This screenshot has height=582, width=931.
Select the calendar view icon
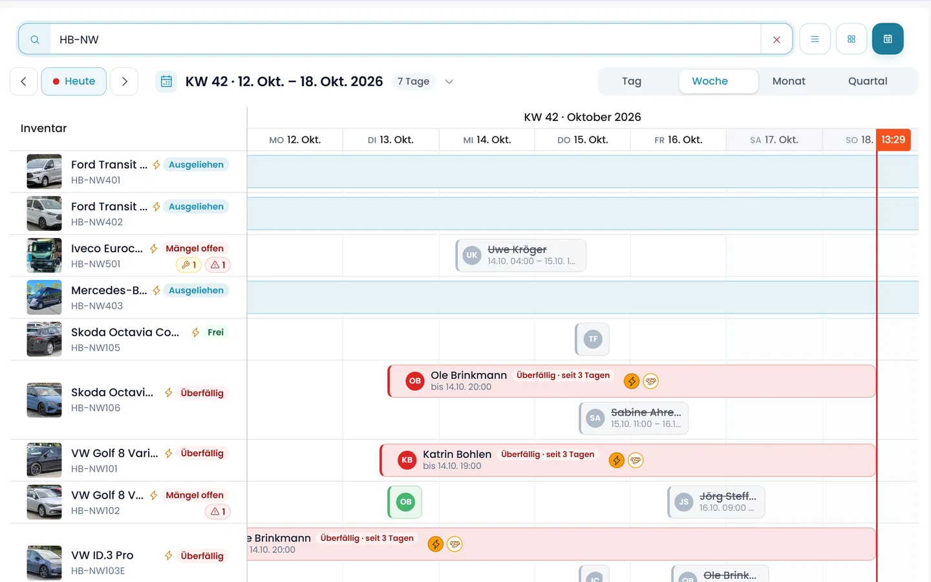pos(888,39)
